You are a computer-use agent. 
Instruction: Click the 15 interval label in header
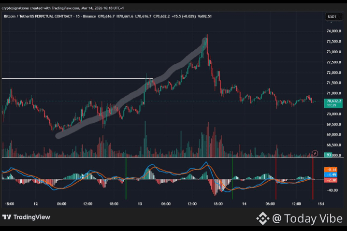[78, 16]
